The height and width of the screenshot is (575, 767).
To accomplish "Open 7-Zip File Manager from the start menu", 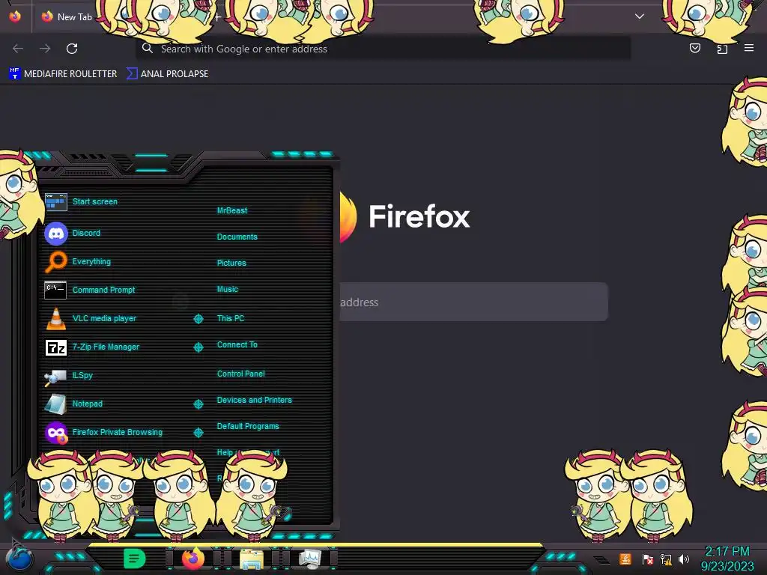I will pyautogui.click(x=92, y=347).
